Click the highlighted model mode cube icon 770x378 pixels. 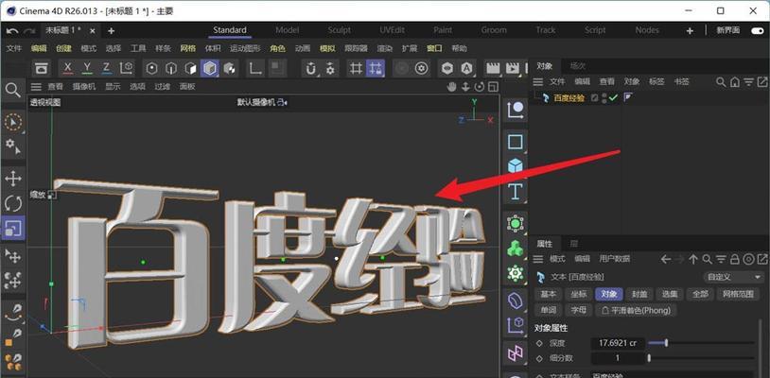click(x=210, y=69)
